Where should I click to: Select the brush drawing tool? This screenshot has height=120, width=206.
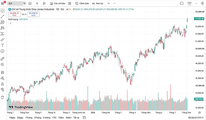(x=2, y=40)
